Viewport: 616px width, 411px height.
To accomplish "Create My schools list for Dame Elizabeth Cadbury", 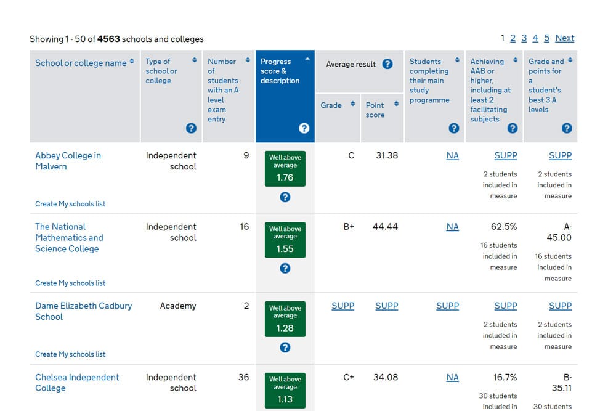I will pyautogui.click(x=70, y=354).
